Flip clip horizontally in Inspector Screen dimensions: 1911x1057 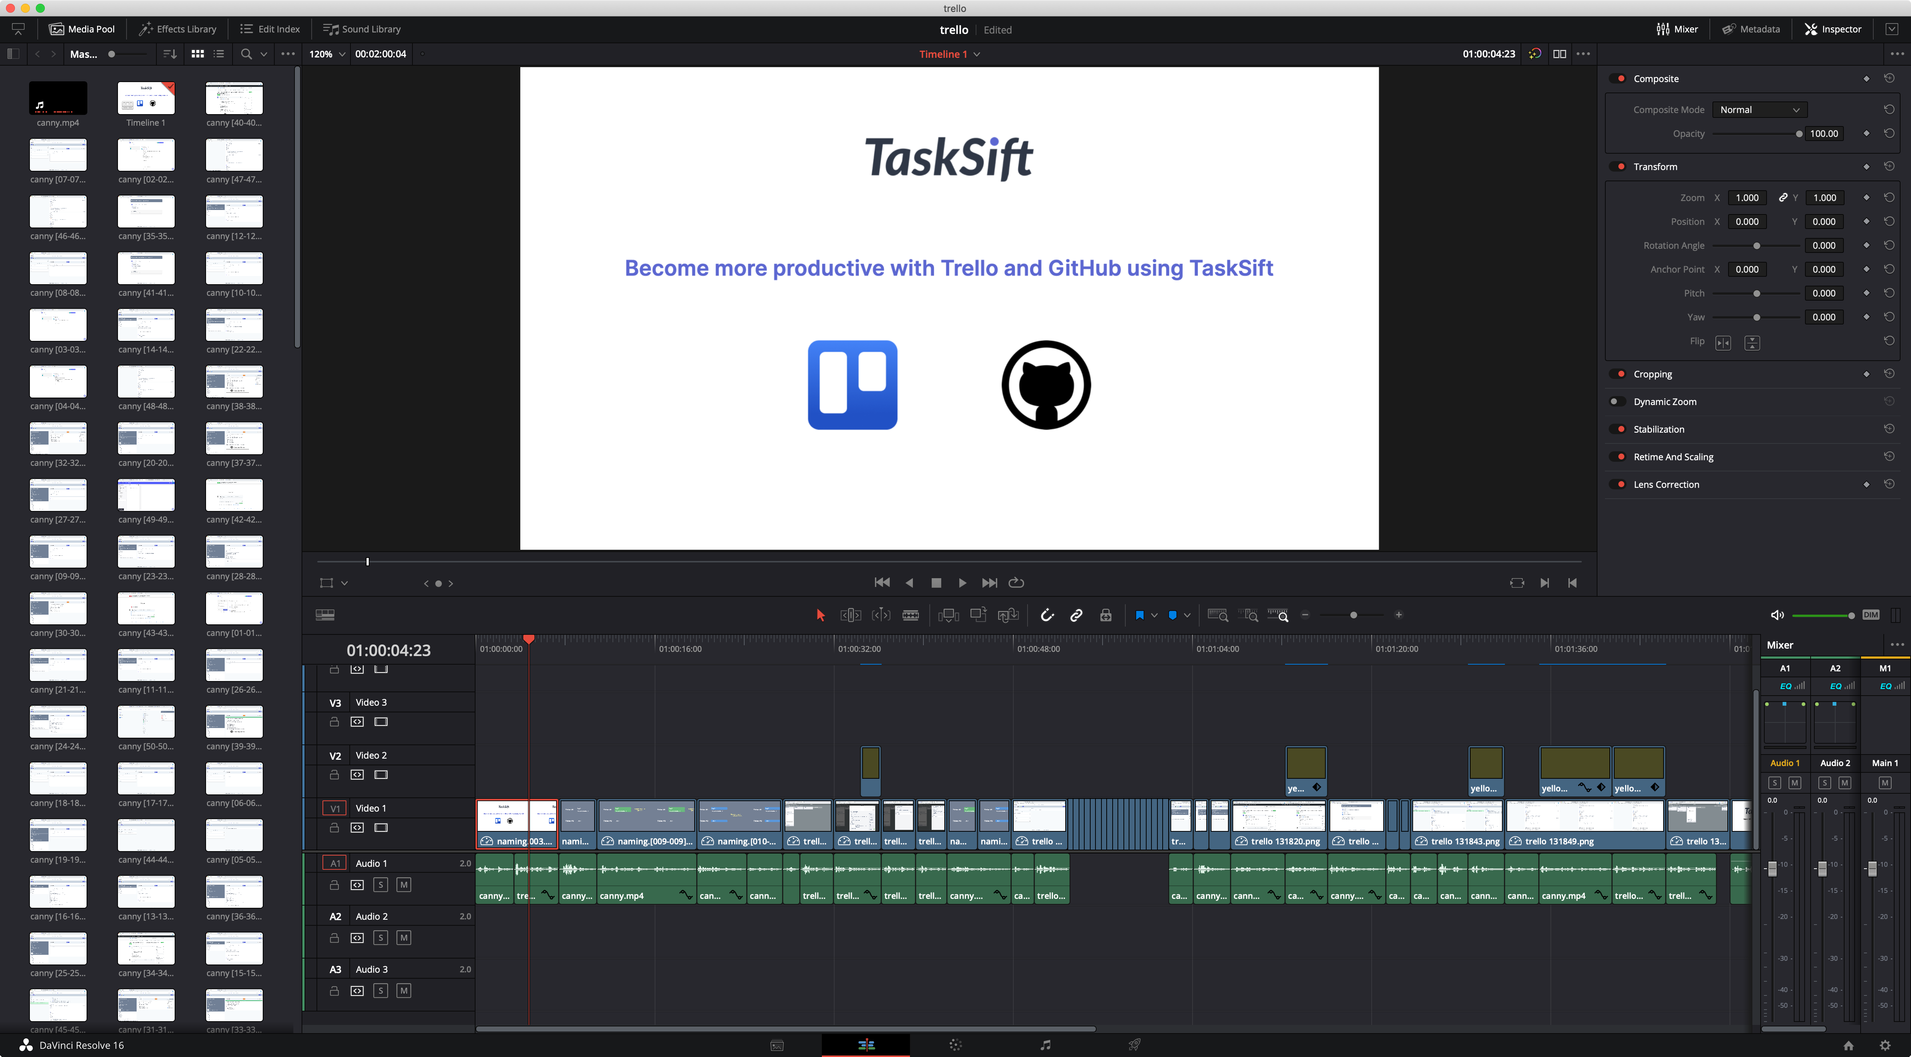tap(1723, 342)
